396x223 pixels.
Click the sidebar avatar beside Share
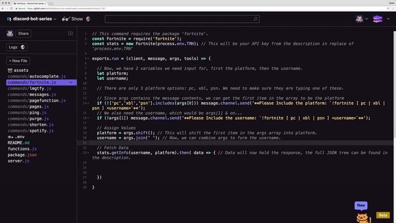coord(10,33)
